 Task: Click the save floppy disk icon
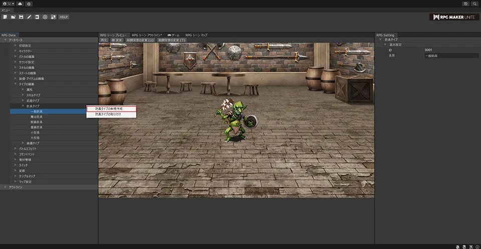click(x=21, y=17)
